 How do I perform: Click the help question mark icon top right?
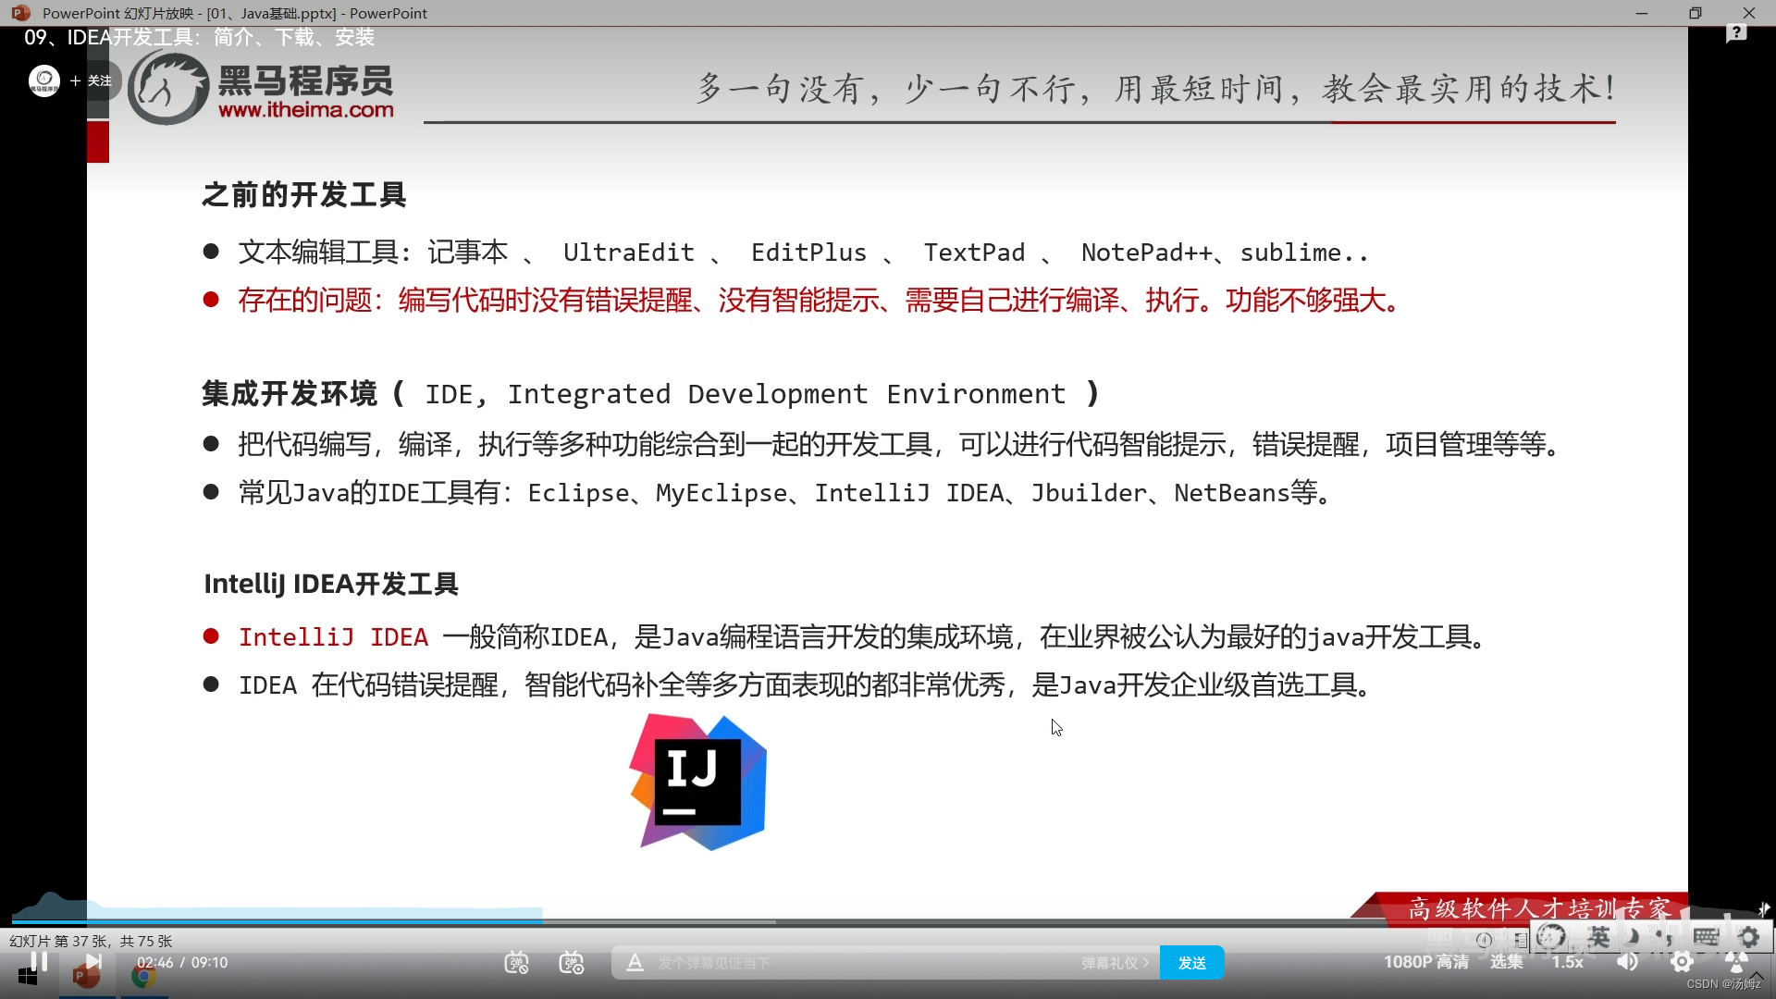[1736, 32]
